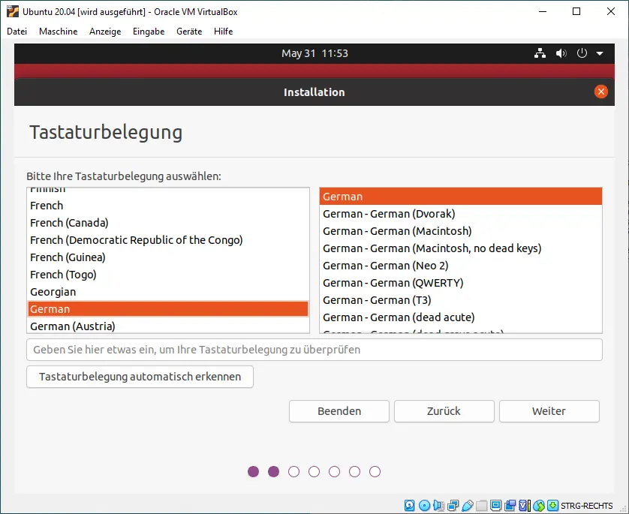Image resolution: width=629 pixels, height=514 pixels.
Task: Click the Ubuntu volume speaker icon
Action: [561, 53]
